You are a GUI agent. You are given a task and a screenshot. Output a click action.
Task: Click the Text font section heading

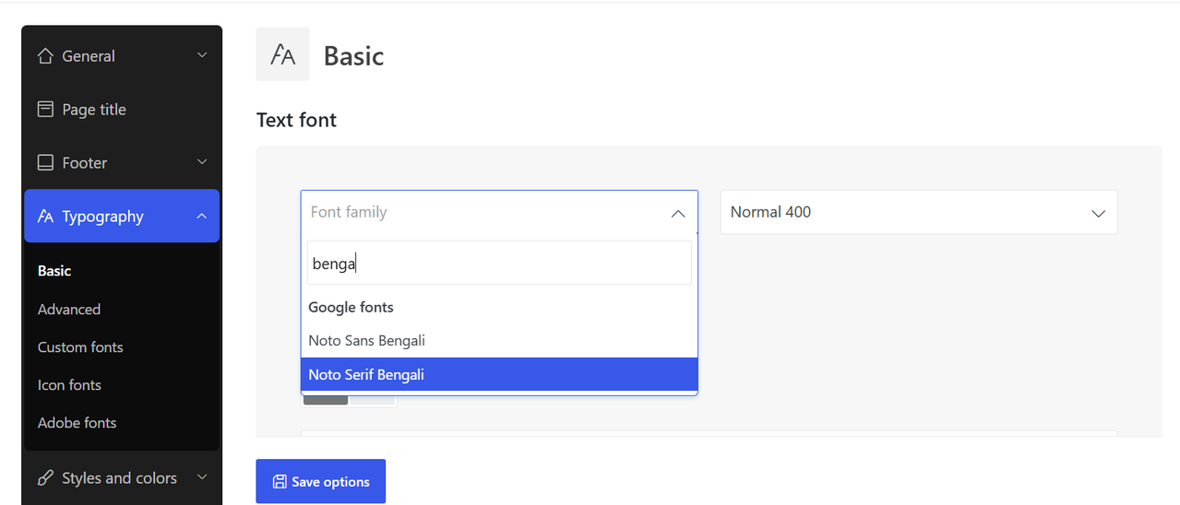(x=296, y=120)
